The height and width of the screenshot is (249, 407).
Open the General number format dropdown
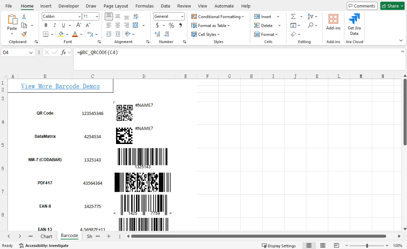(x=182, y=16)
